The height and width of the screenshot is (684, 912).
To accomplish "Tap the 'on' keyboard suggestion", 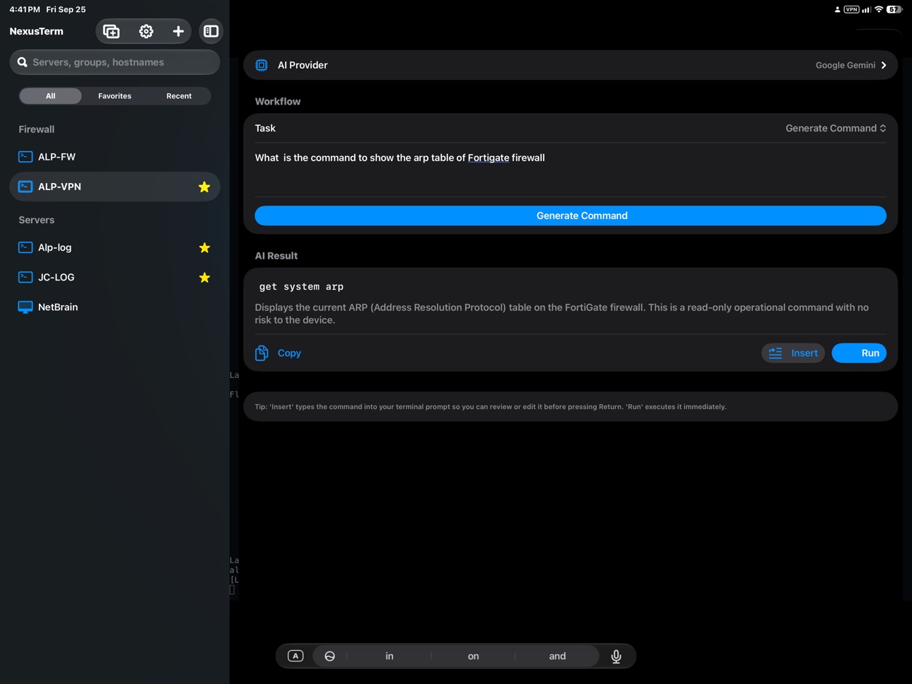I will tap(473, 656).
